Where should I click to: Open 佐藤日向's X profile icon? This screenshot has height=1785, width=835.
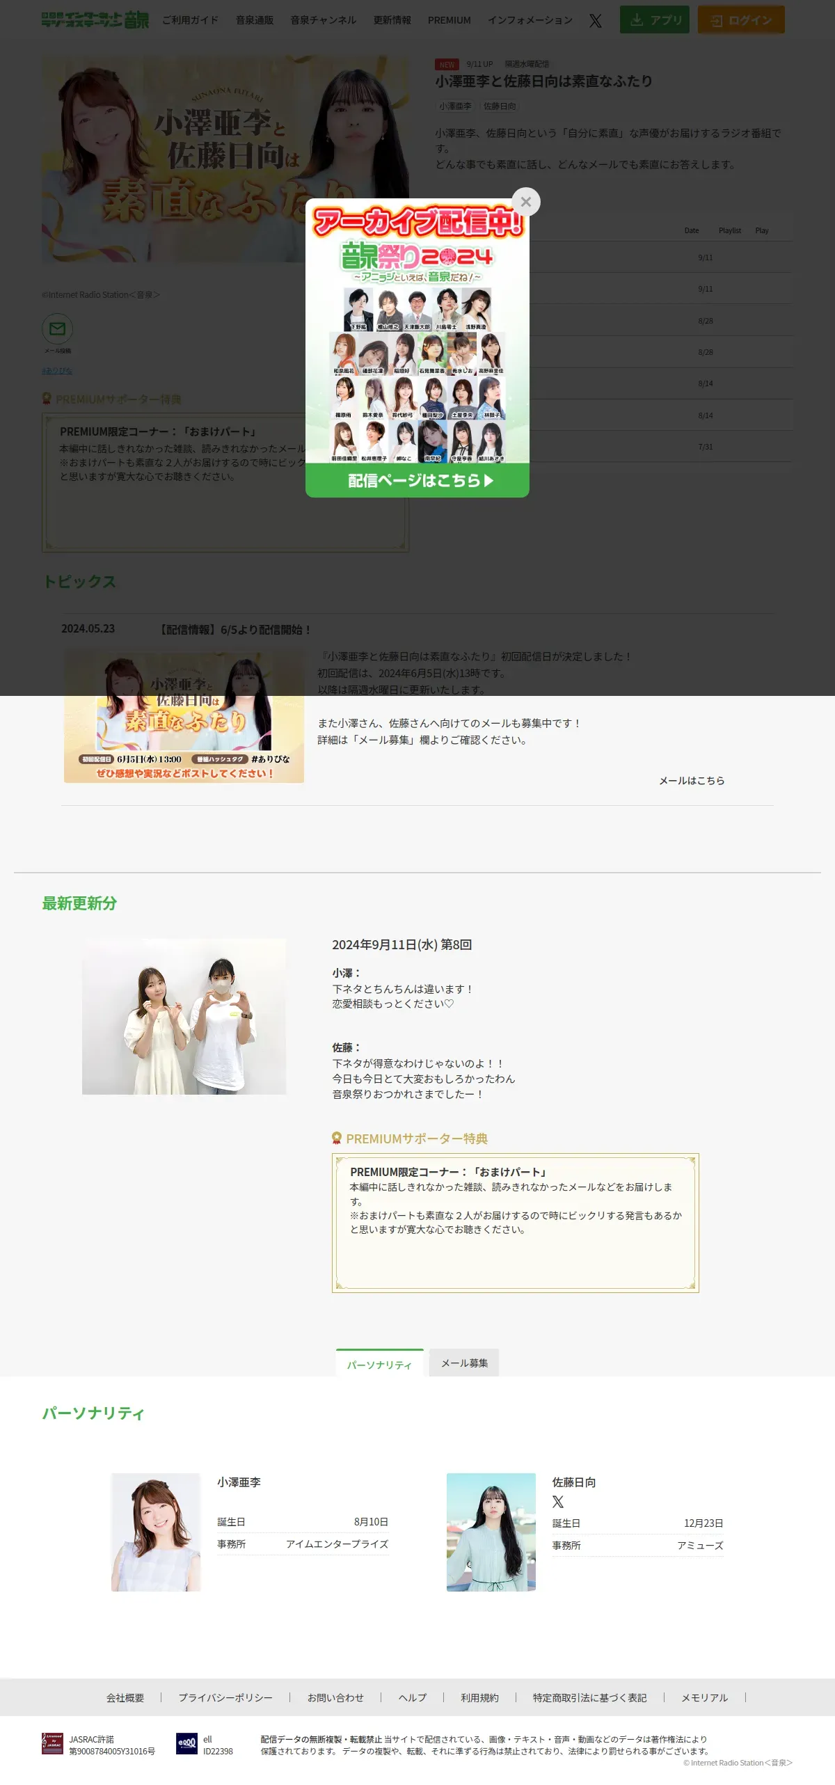click(558, 1502)
